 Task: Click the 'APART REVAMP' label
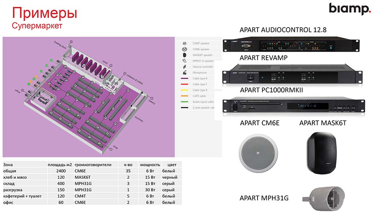point(263,58)
